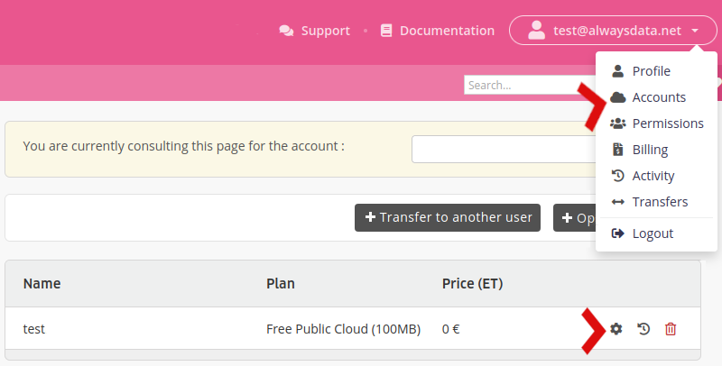722x366 pixels.
Task: Click the Billing invoice icon
Action: coord(618,150)
